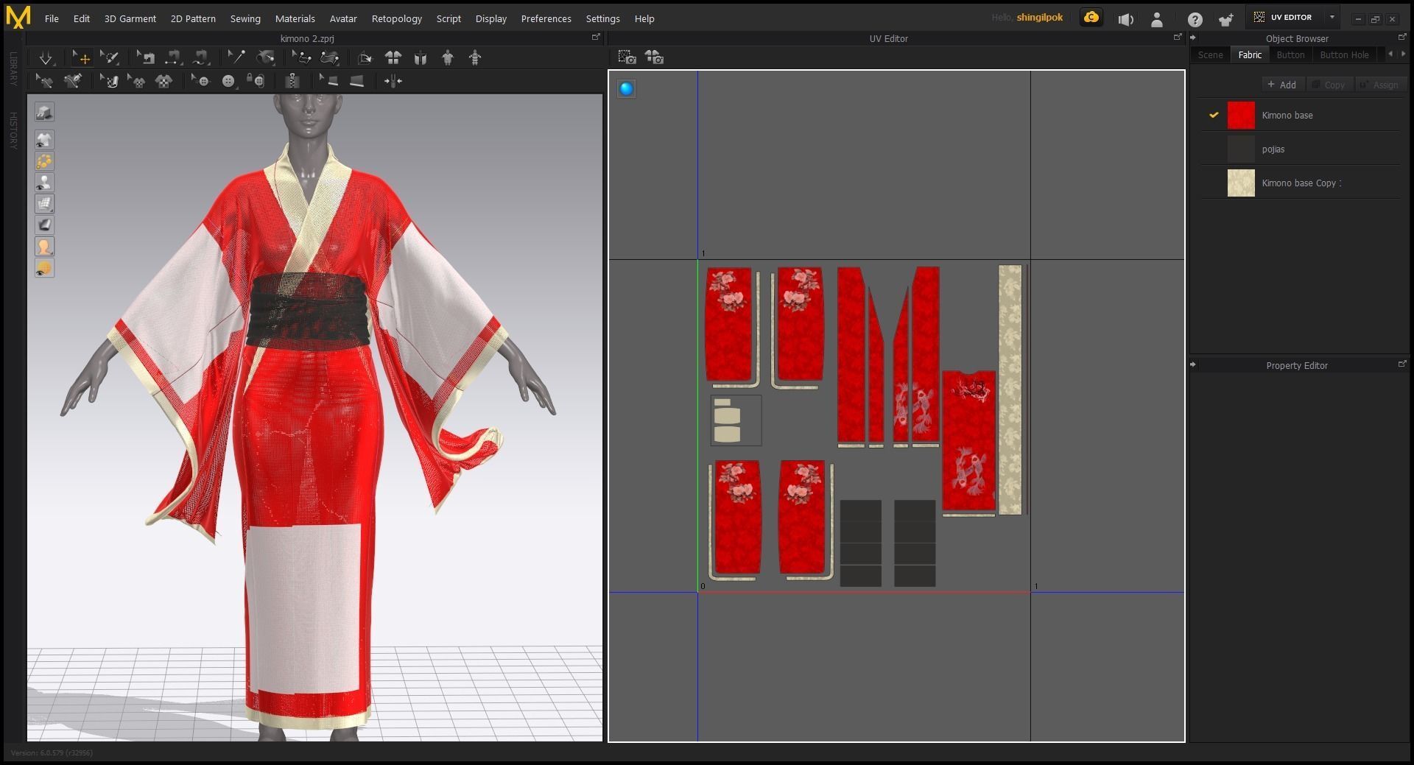The height and width of the screenshot is (765, 1414).
Task: Toggle the mesh grid surface display
Action: tap(44, 204)
